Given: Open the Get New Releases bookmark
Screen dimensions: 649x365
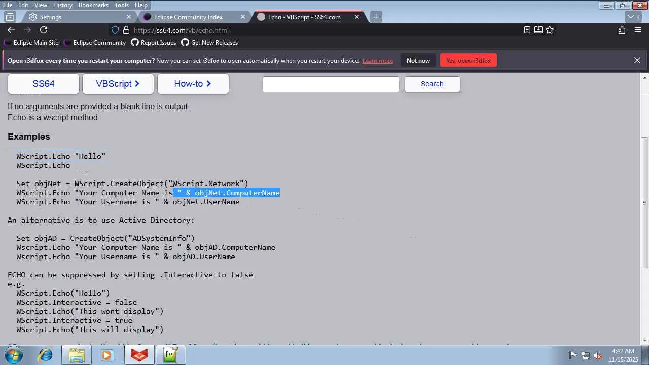Looking at the screenshot, I should (209, 43).
